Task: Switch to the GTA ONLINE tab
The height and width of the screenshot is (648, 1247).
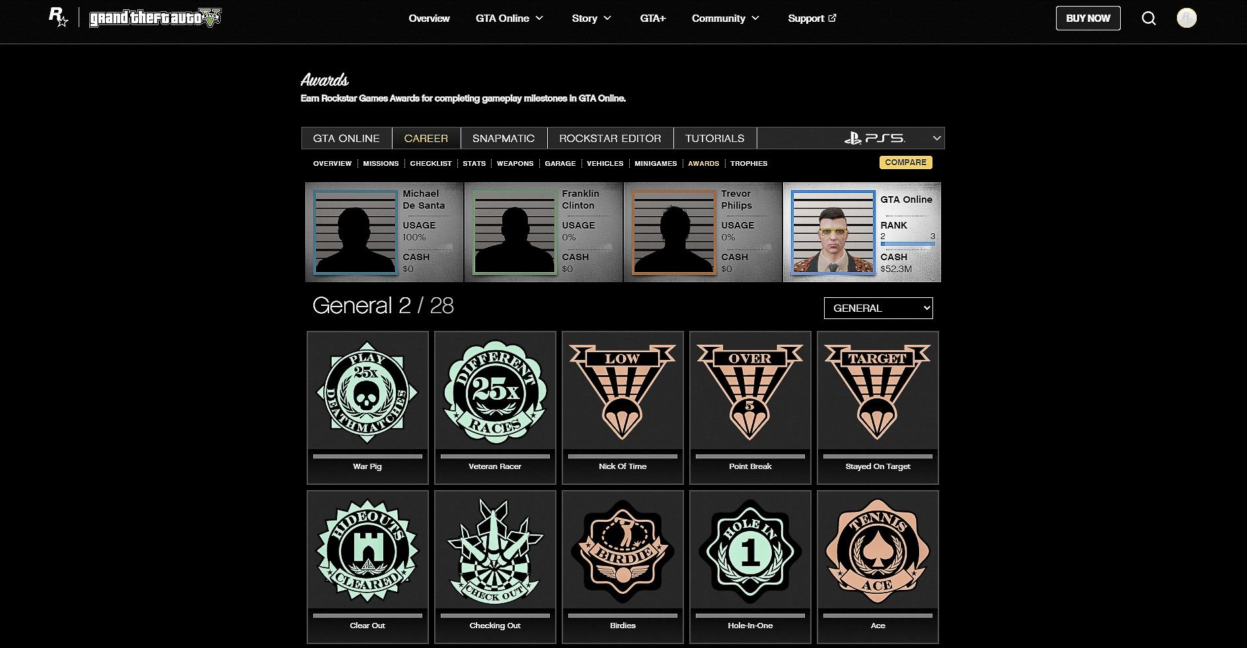Action: 346,138
